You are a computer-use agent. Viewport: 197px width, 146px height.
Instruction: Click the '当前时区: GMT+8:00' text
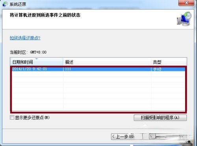(28, 52)
